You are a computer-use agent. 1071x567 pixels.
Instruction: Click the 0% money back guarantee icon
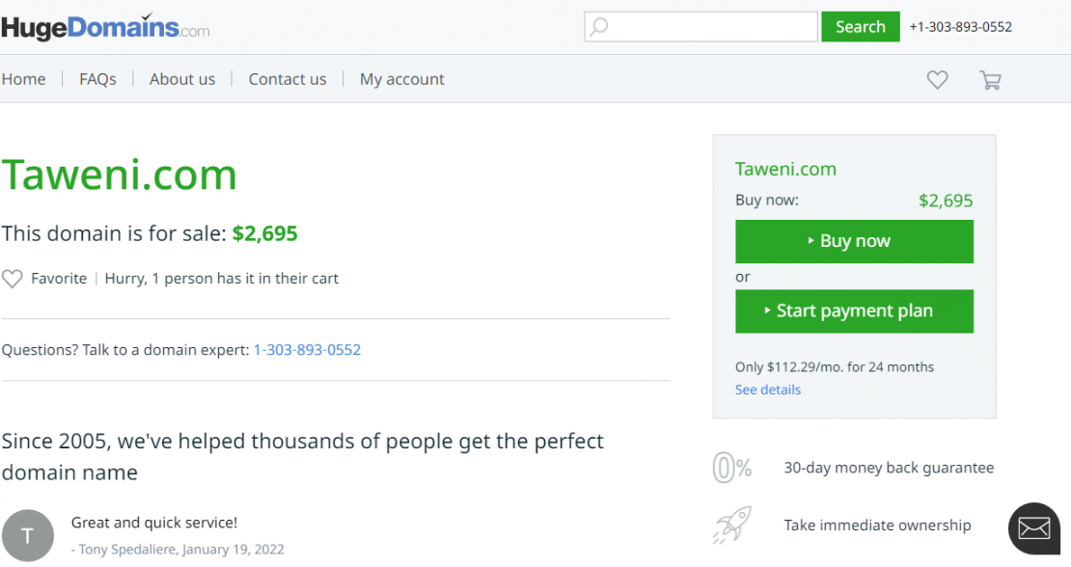[732, 468]
